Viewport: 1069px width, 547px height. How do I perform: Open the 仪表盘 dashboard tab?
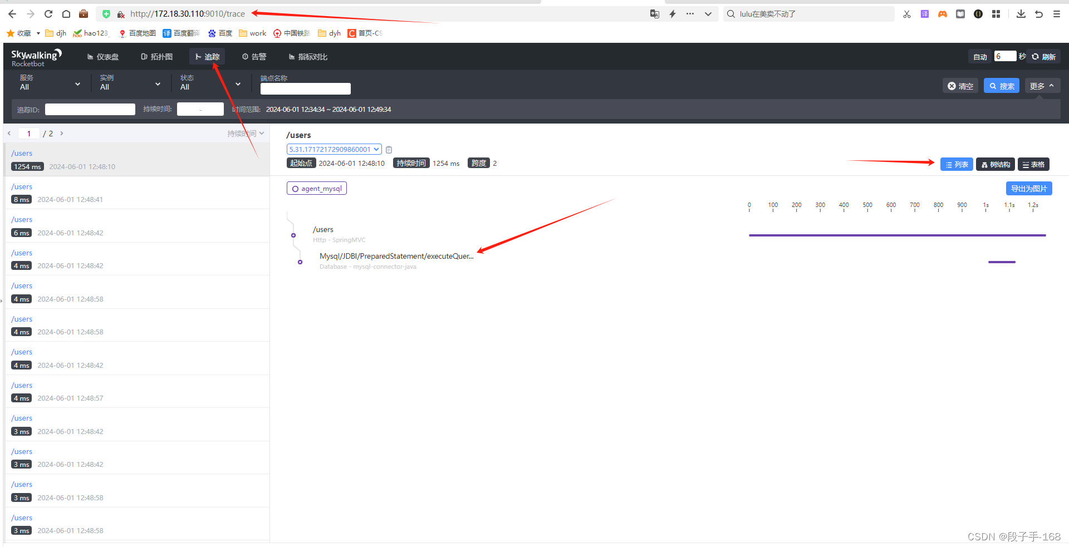[103, 57]
